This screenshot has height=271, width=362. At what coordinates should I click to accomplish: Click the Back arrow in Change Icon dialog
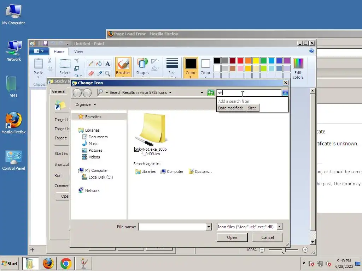coord(77,93)
